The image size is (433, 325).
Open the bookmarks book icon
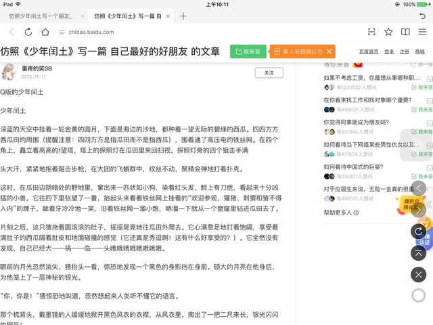pyautogui.click(x=405, y=32)
